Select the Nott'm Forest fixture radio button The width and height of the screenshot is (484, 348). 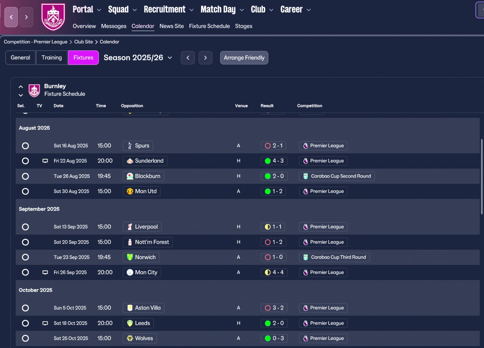pyautogui.click(x=25, y=242)
